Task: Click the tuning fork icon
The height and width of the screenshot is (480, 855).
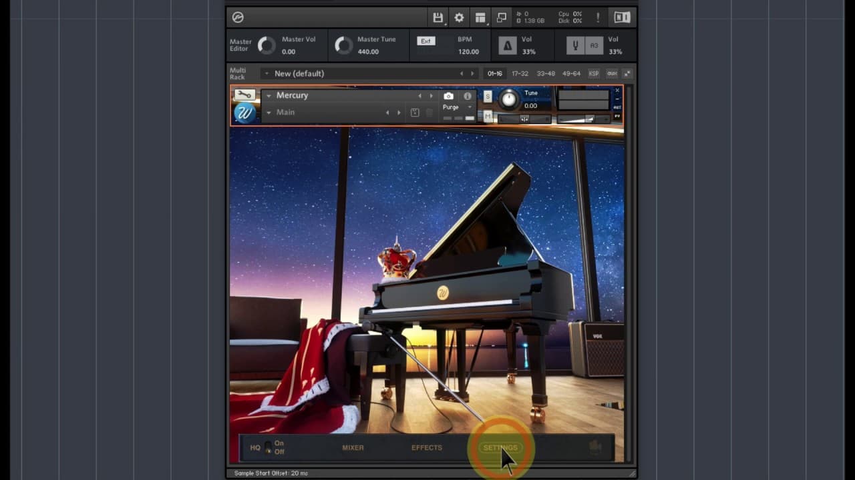Action: pyautogui.click(x=574, y=45)
